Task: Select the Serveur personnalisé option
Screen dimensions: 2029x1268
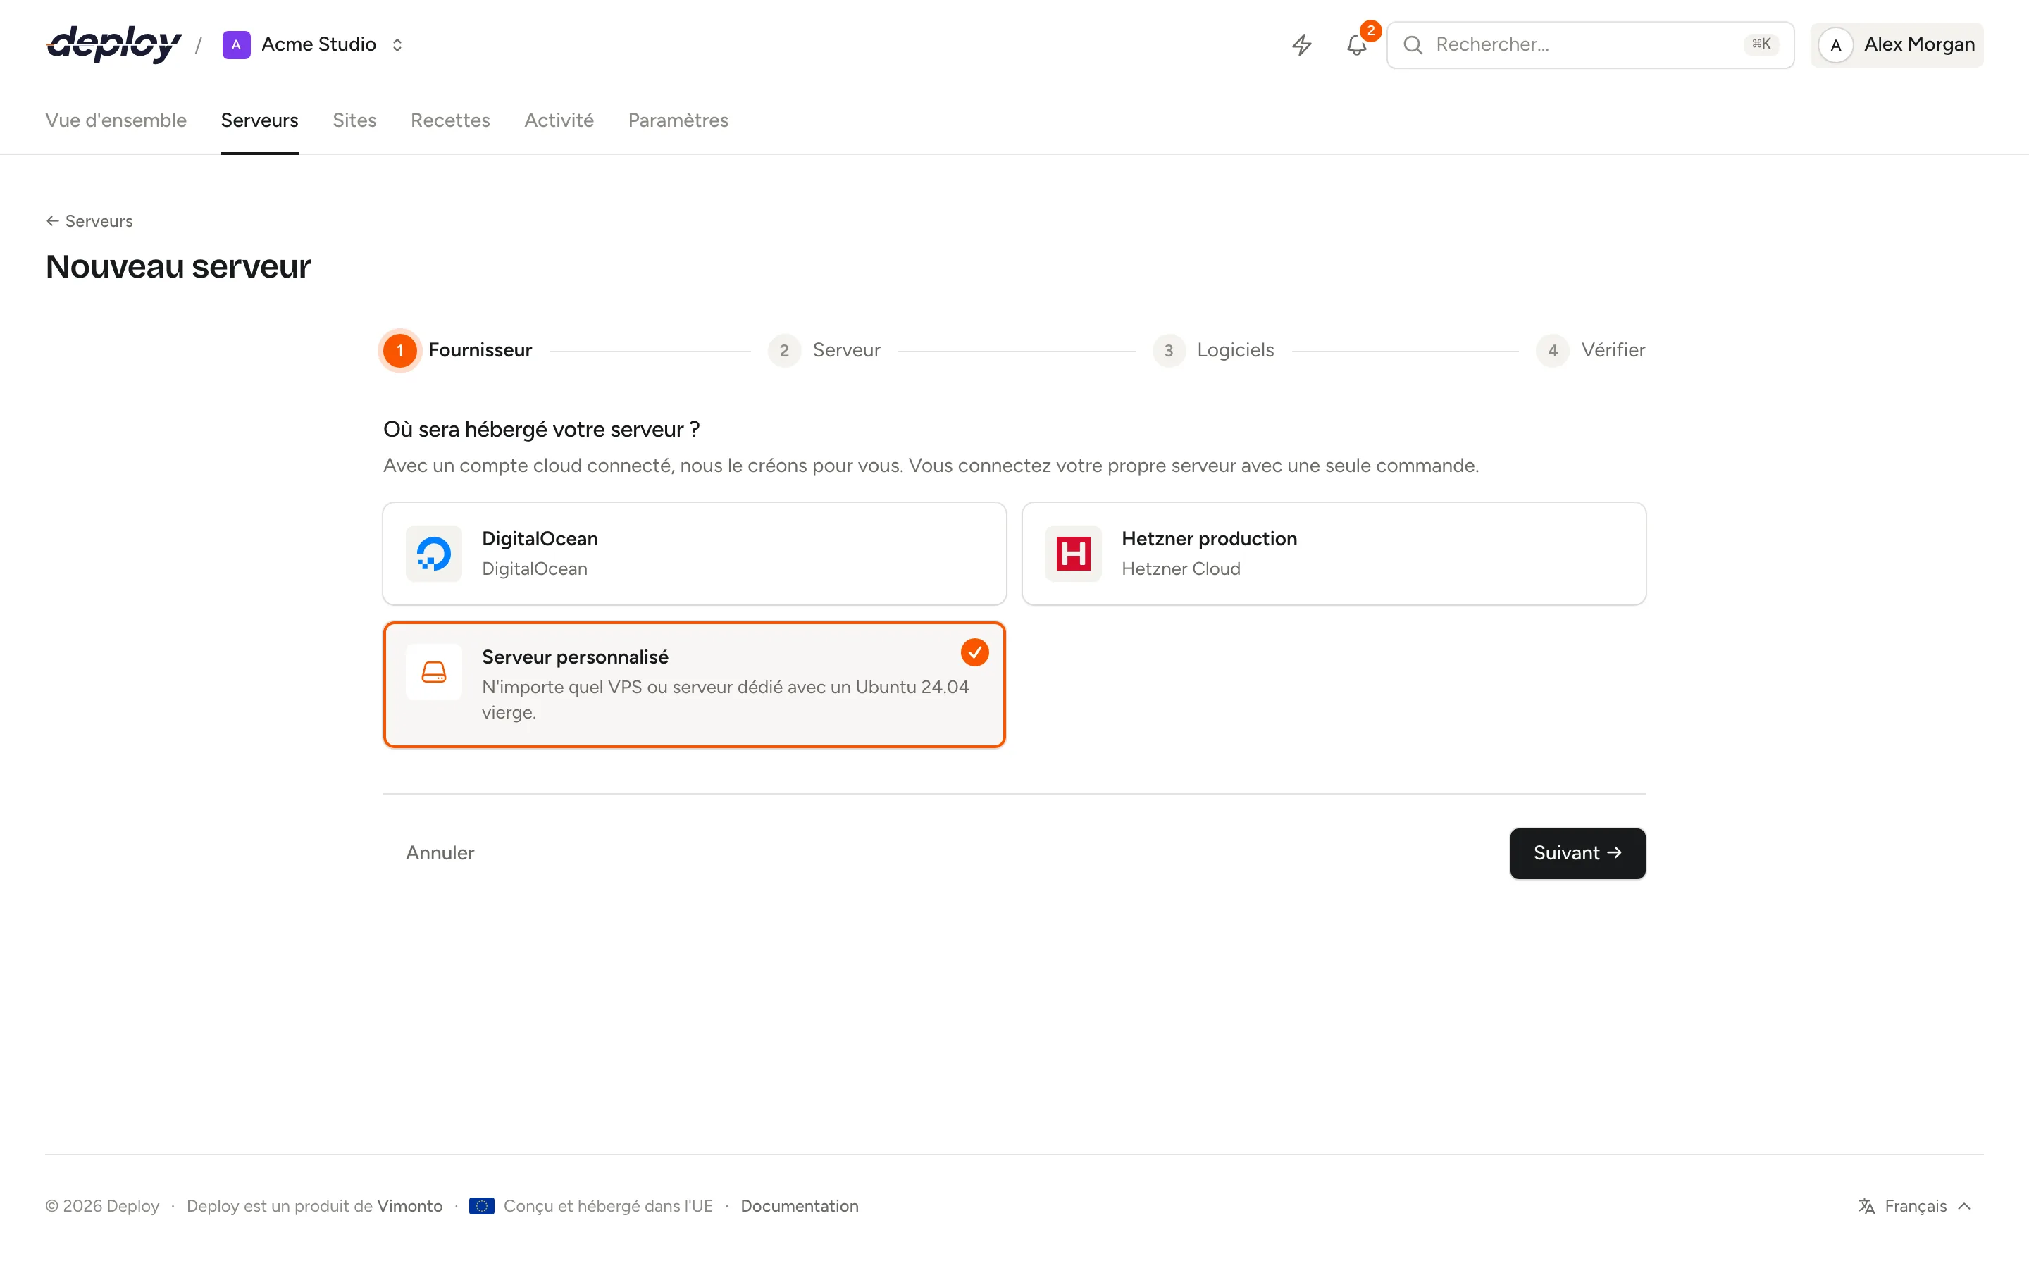Action: click(x=694, y=684)
